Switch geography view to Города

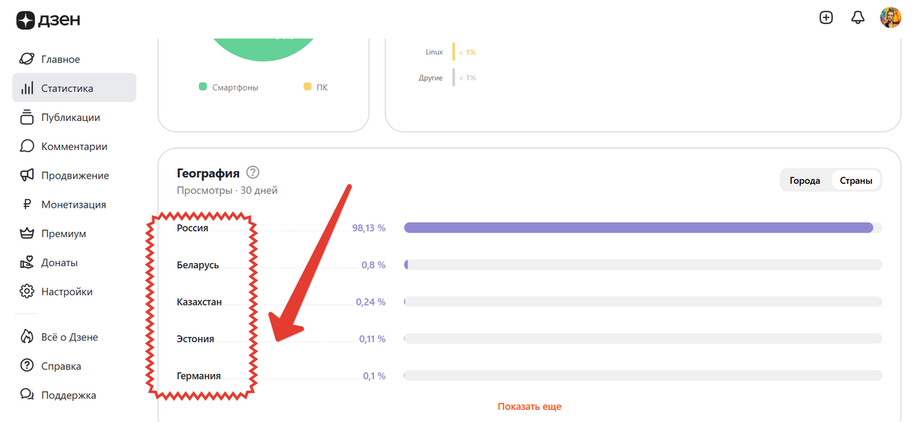click(804, 181)
